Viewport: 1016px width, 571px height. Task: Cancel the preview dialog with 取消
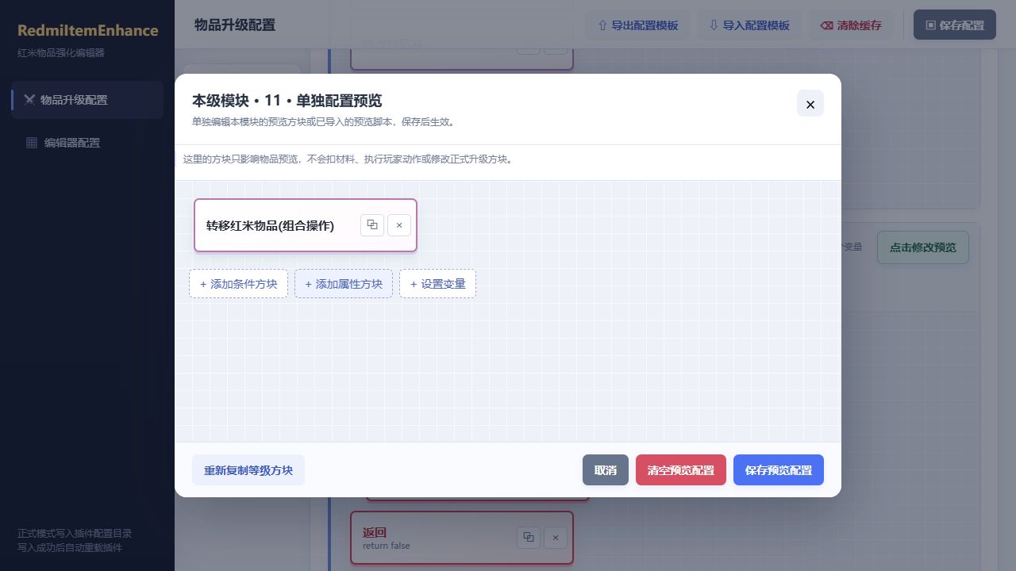point(606,470)
